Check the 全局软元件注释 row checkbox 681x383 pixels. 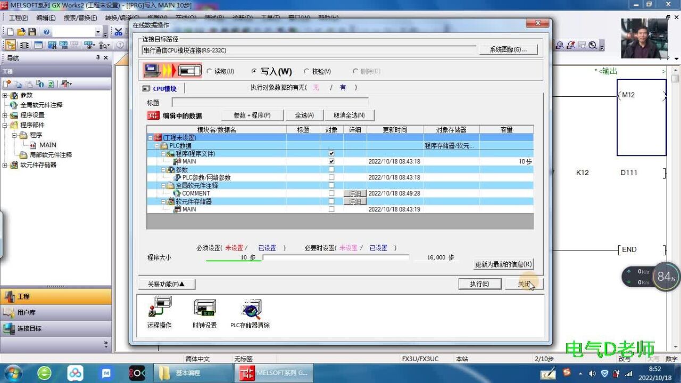pos(331,185)
